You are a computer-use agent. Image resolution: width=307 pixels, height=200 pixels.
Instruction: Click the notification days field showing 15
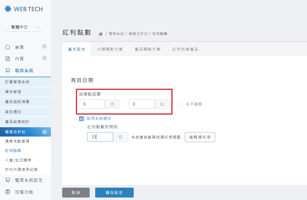(100, 137)
